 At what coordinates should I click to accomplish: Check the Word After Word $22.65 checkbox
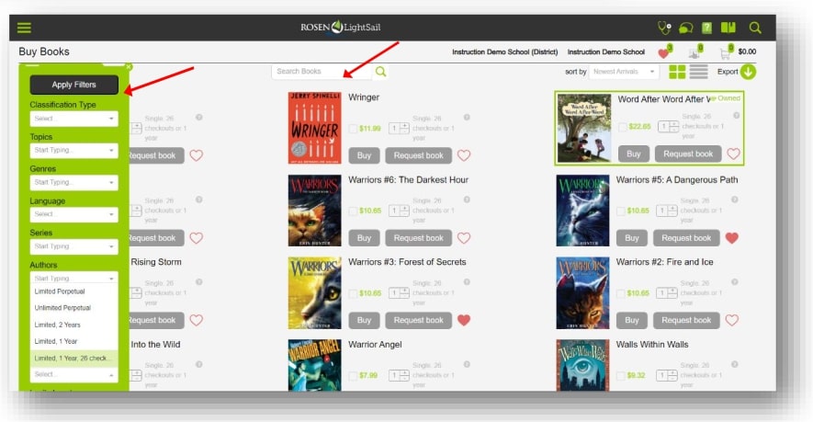622,127
